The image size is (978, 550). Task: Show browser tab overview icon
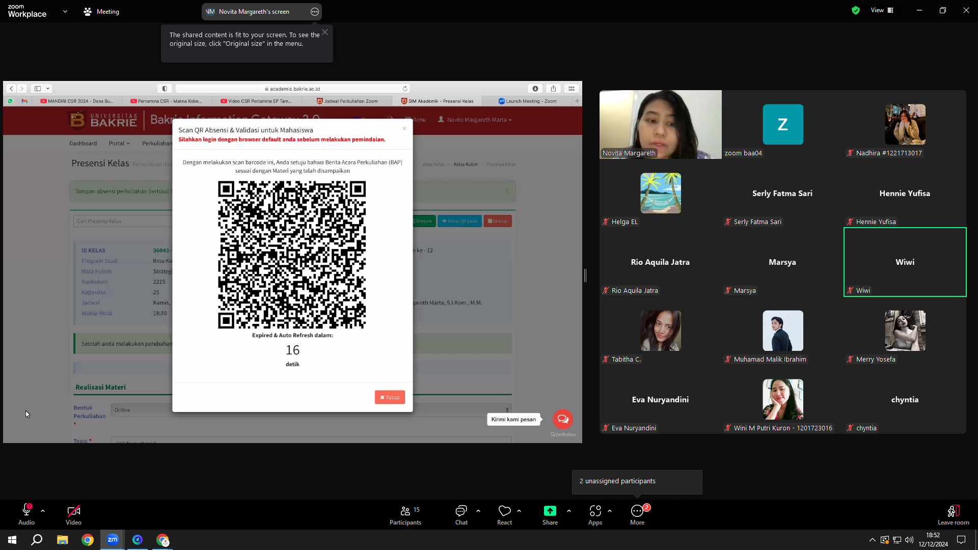[x=572, y=89]
